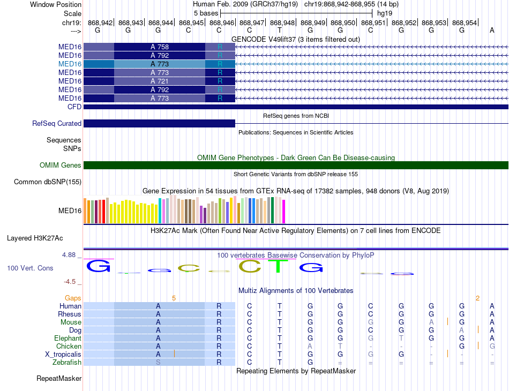Click the Repeating Elements by RepeatMasker title

(296, 371)
